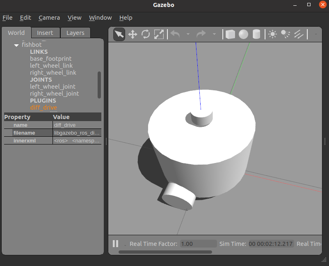Viewport: 329px width, 266px height.
Task: Activate the arrow selection mode tool
Action: point(119,34)
